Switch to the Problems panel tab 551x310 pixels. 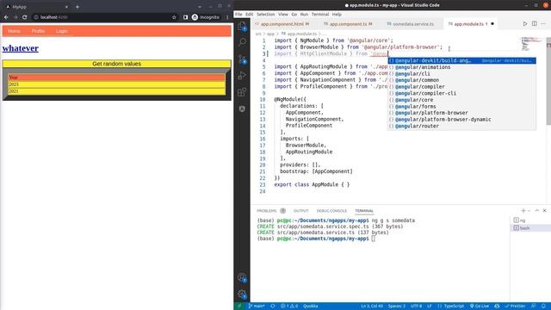[x=270, y=211]
